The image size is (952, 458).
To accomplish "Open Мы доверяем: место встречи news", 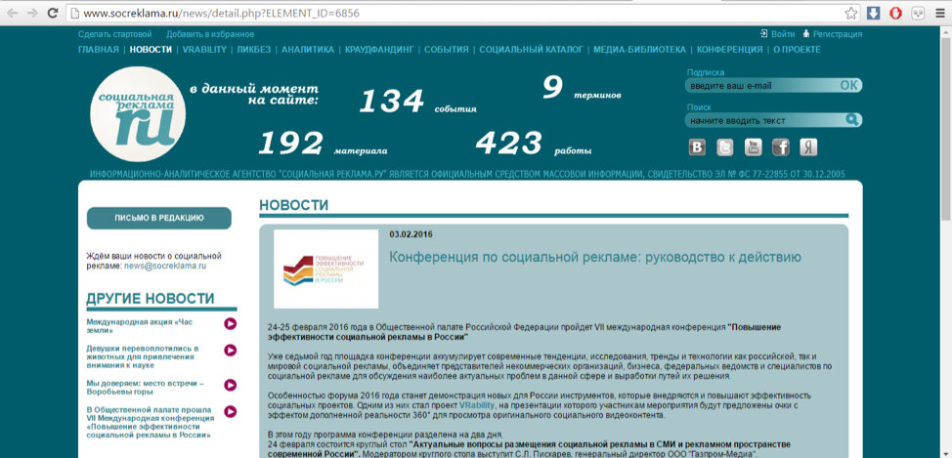I will tap(145, 387).
